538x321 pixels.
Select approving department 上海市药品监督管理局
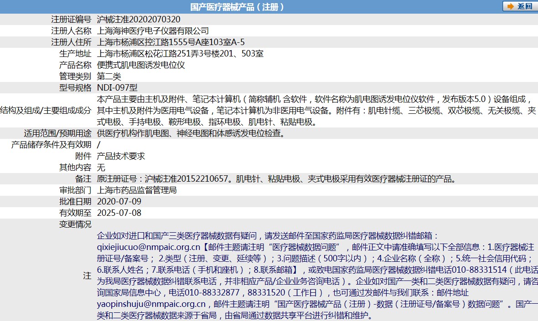[x=137, y=190]
